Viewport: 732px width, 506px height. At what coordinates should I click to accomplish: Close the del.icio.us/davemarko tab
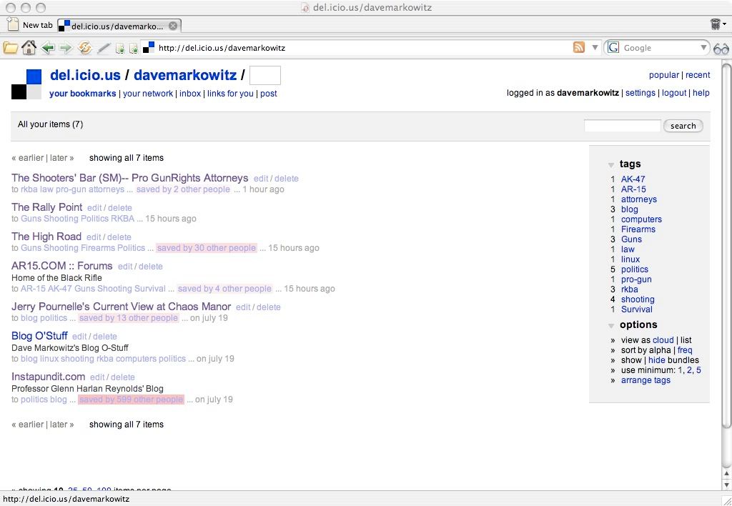(173, 26)
